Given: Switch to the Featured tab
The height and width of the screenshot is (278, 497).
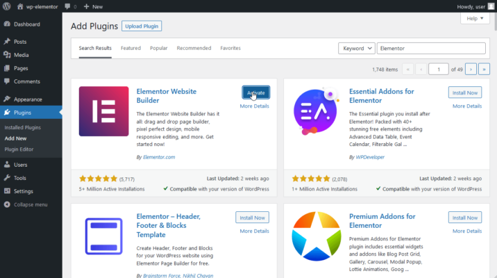Looking at the screenshot, I should [x=130, y=48].
